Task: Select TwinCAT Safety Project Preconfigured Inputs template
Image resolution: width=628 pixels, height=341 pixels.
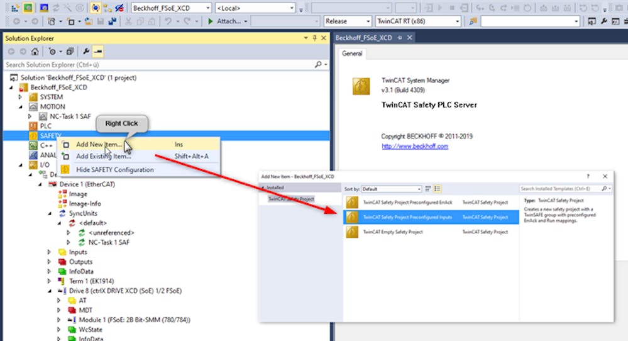Action: tap(431, 217)
